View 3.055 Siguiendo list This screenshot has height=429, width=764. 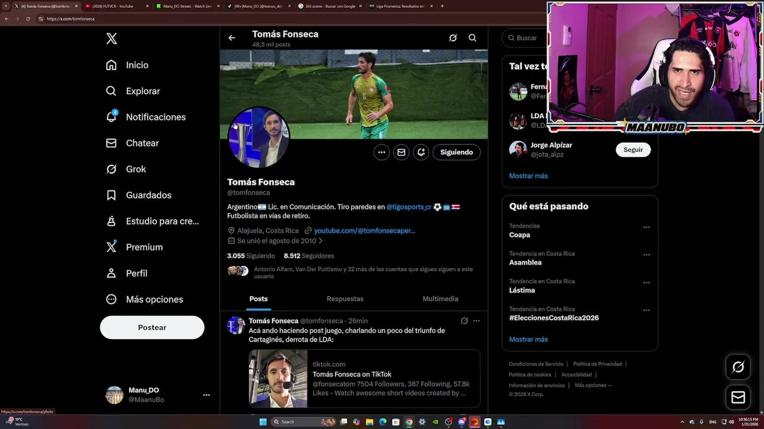coord(251,256)
